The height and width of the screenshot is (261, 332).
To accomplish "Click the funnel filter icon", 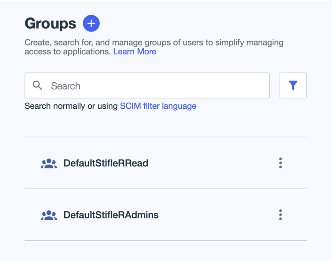I will click(293, 86).
